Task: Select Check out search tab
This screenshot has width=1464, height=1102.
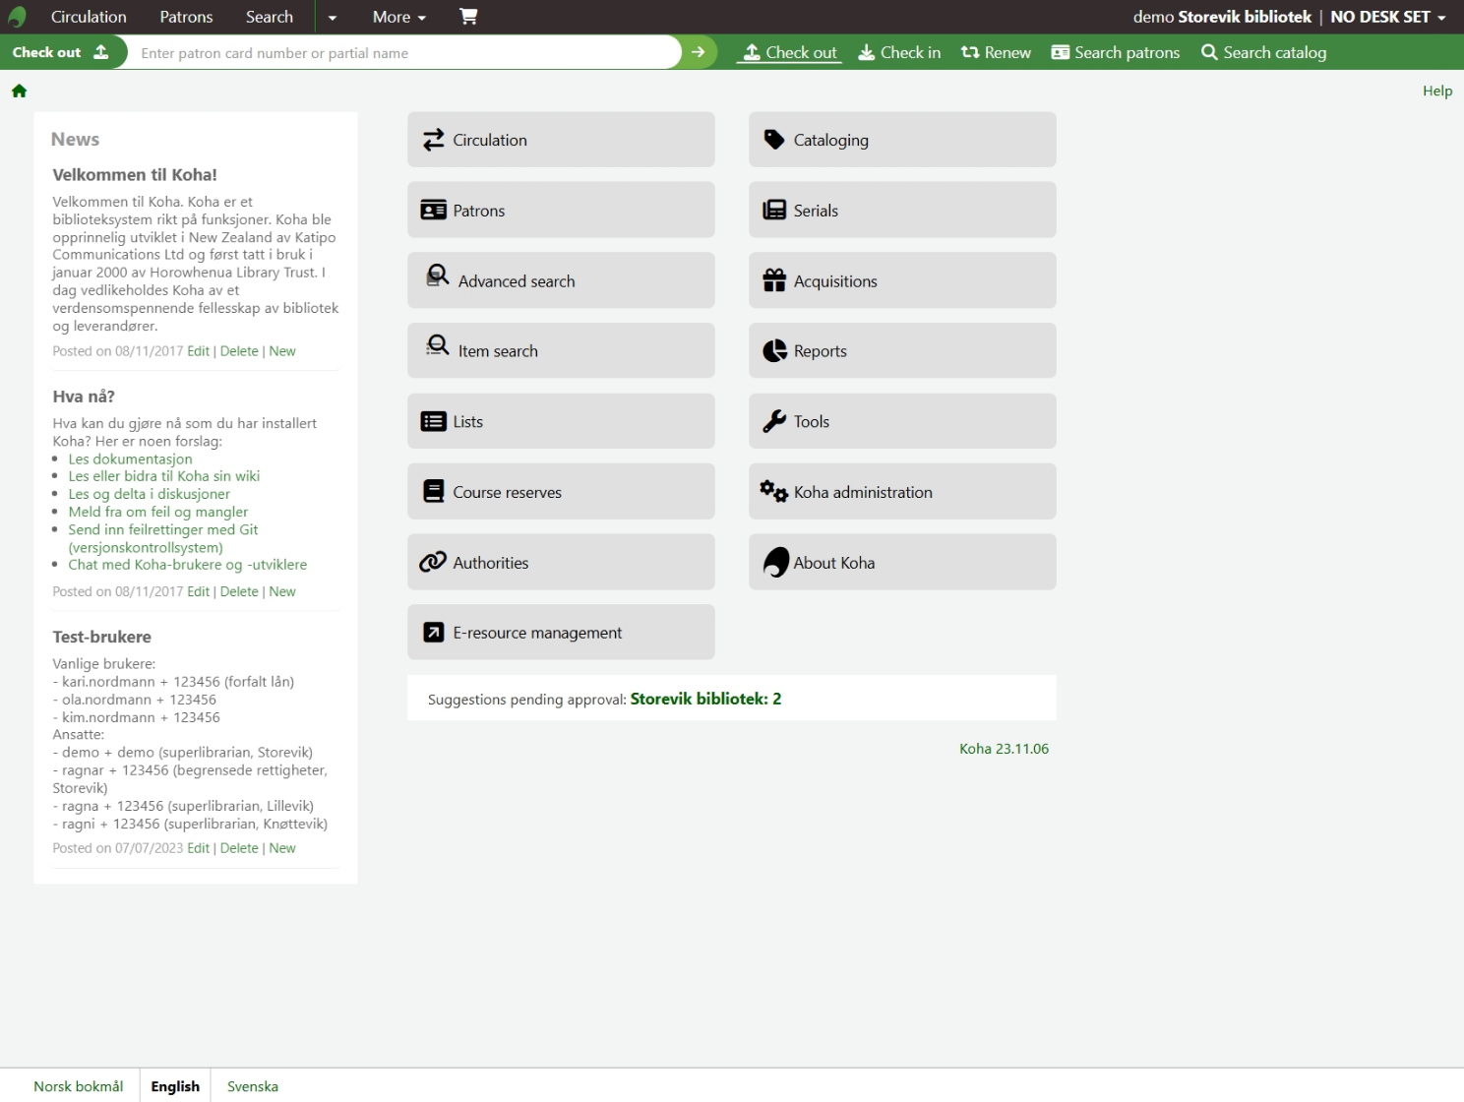Action: click(x=789, y=52)
